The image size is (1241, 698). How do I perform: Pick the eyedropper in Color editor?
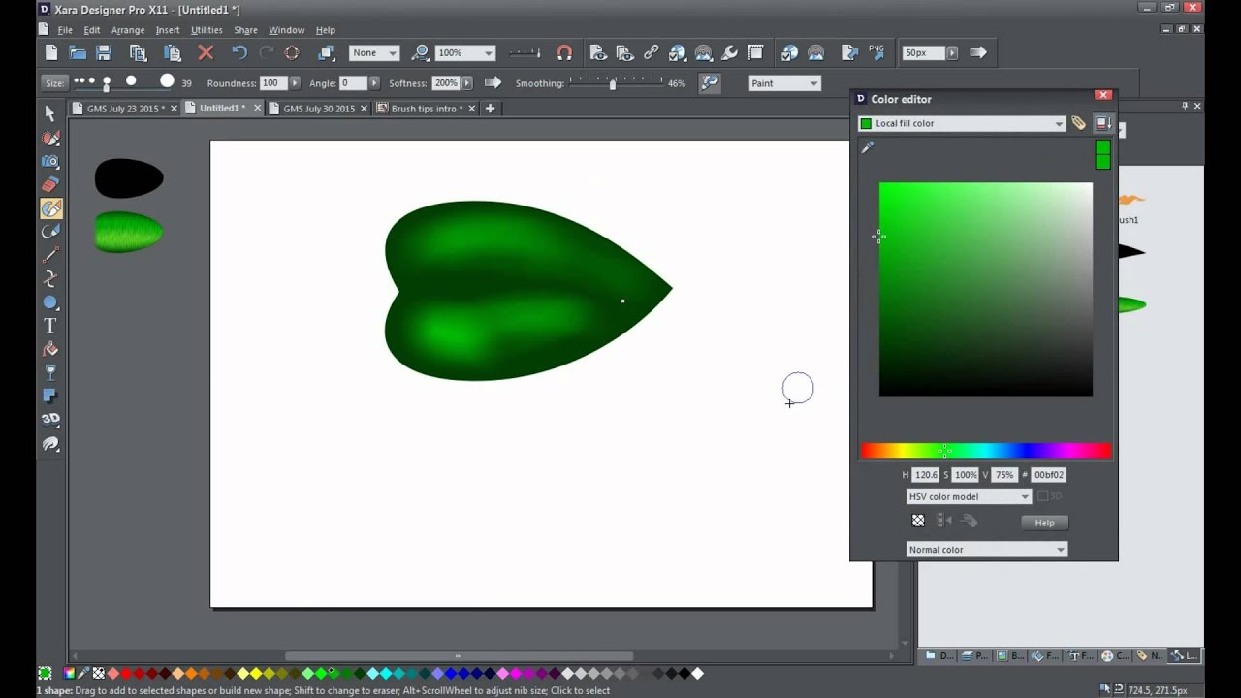868,147
